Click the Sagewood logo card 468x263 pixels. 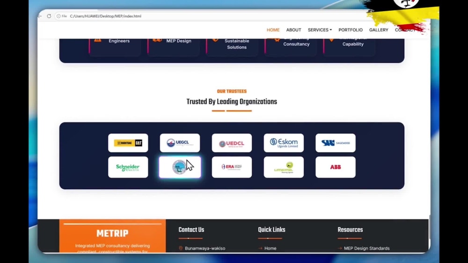click(x=336, y=143)
